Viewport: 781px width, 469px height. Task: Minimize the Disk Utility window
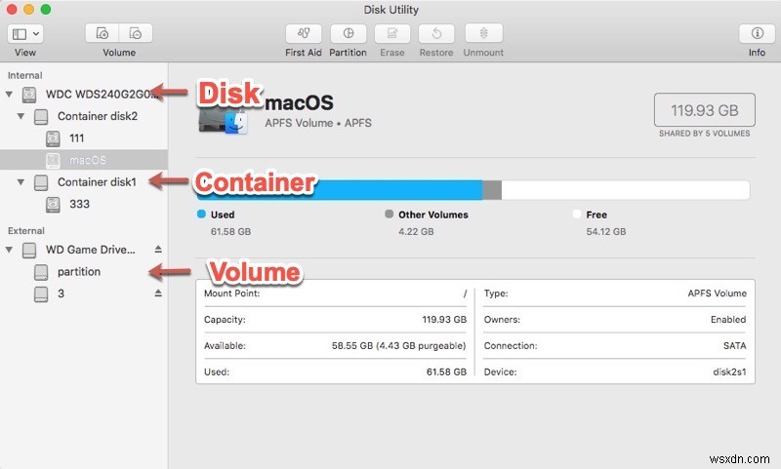click(29, 9)
